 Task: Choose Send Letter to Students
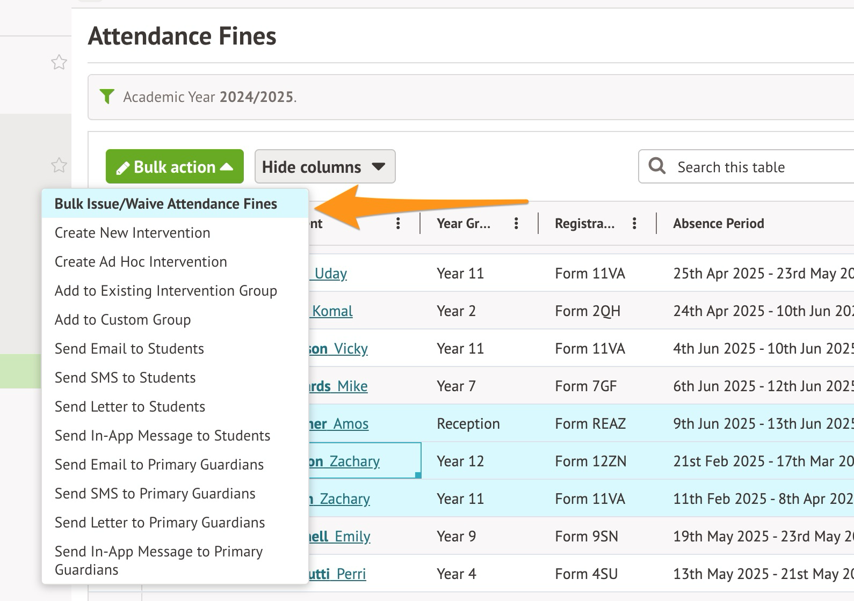(130, 407)
